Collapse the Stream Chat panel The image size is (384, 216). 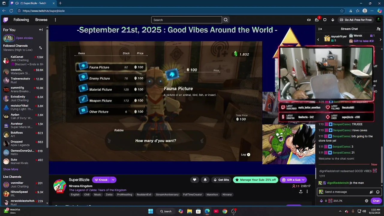(320, 29)
